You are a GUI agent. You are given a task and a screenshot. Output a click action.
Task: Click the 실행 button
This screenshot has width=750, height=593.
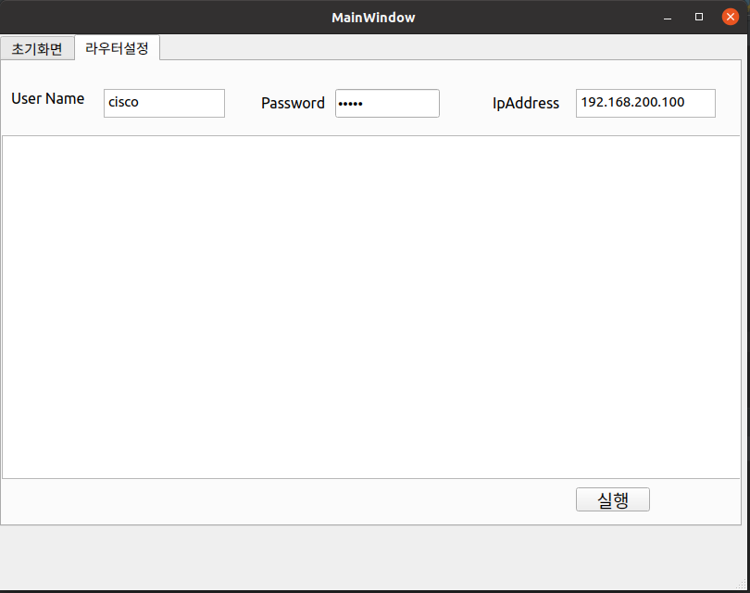[x=613, y=499]
